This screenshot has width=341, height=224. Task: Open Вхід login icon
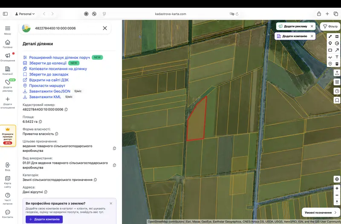point(8,165)
